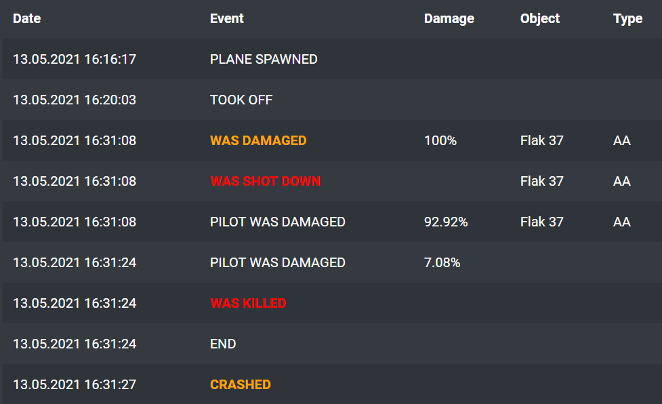Click the END event text
Screen dimensions: 662x404
pyautogui.click(x=223, y=344)
